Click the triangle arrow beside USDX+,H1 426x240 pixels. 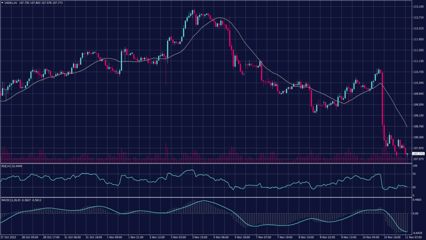tap(2, 3)
